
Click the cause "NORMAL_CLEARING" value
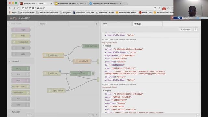pyautogui.click(x=122, y=97)
